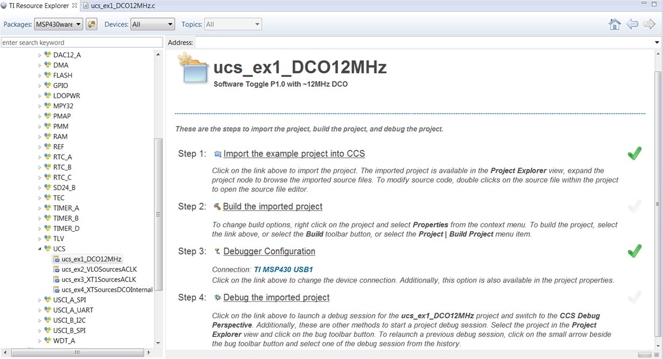Click the REF package icon

click(x=48, y=147)
